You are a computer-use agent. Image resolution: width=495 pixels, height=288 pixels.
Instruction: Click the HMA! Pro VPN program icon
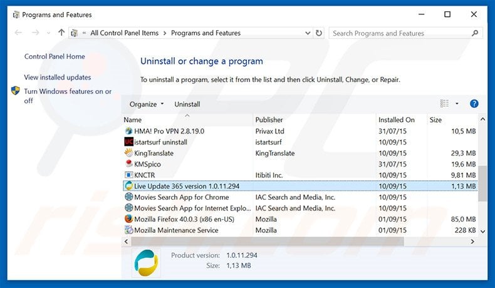tap(128, 131)
